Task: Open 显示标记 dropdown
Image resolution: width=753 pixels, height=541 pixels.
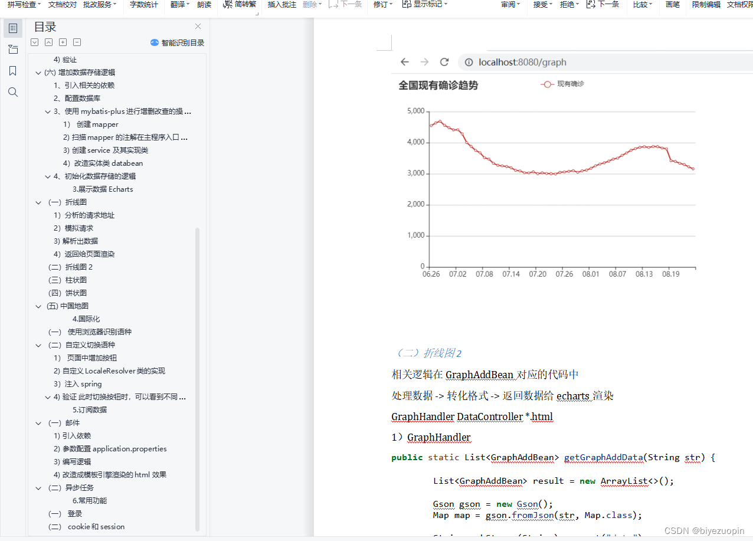Action: coord(424,5)
